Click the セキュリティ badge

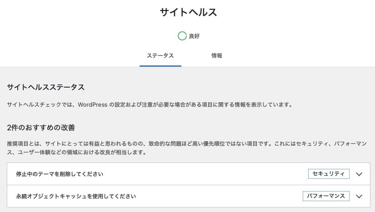[x=329, y=174]
